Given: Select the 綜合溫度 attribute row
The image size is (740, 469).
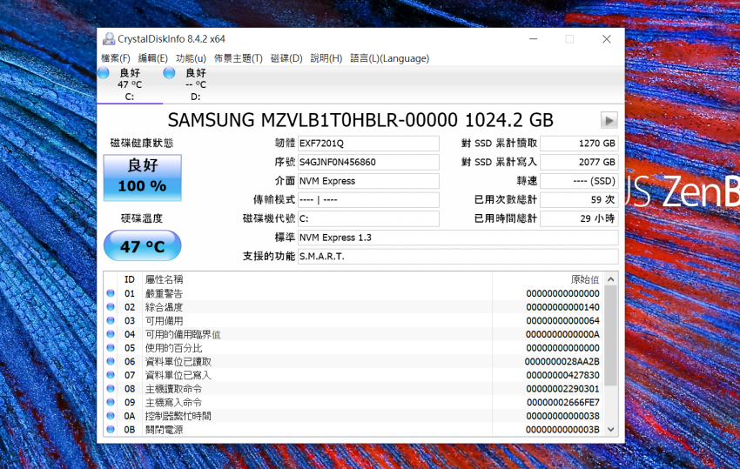Looking at the screenshot, I should coord(353,307).
